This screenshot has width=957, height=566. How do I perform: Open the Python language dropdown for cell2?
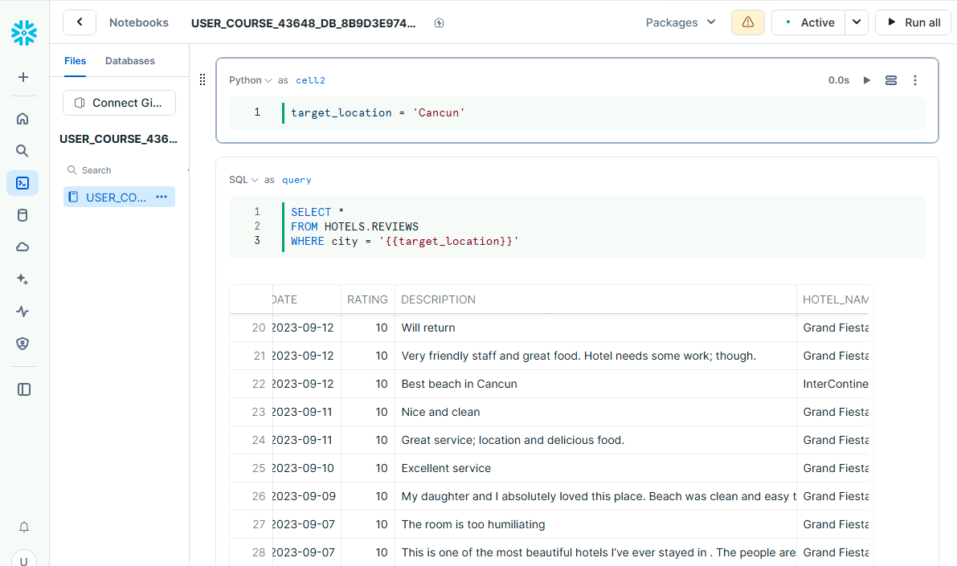coord(250,80)
